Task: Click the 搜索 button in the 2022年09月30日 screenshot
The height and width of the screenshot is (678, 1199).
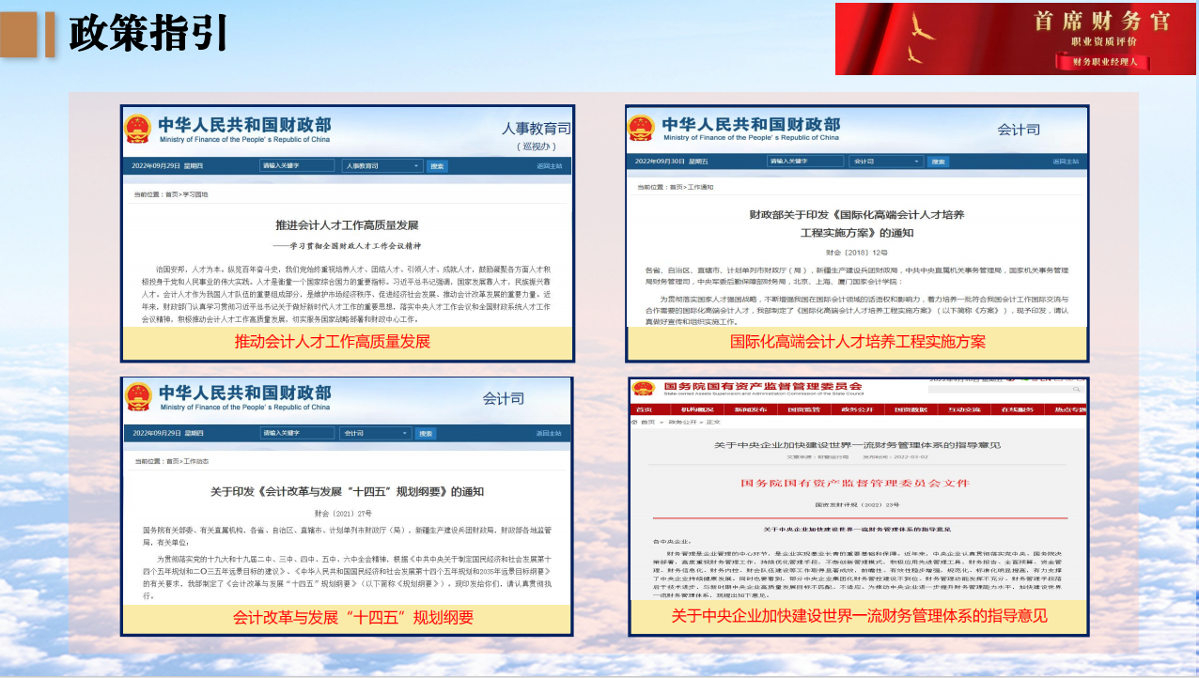Action: tap(939, 162)
